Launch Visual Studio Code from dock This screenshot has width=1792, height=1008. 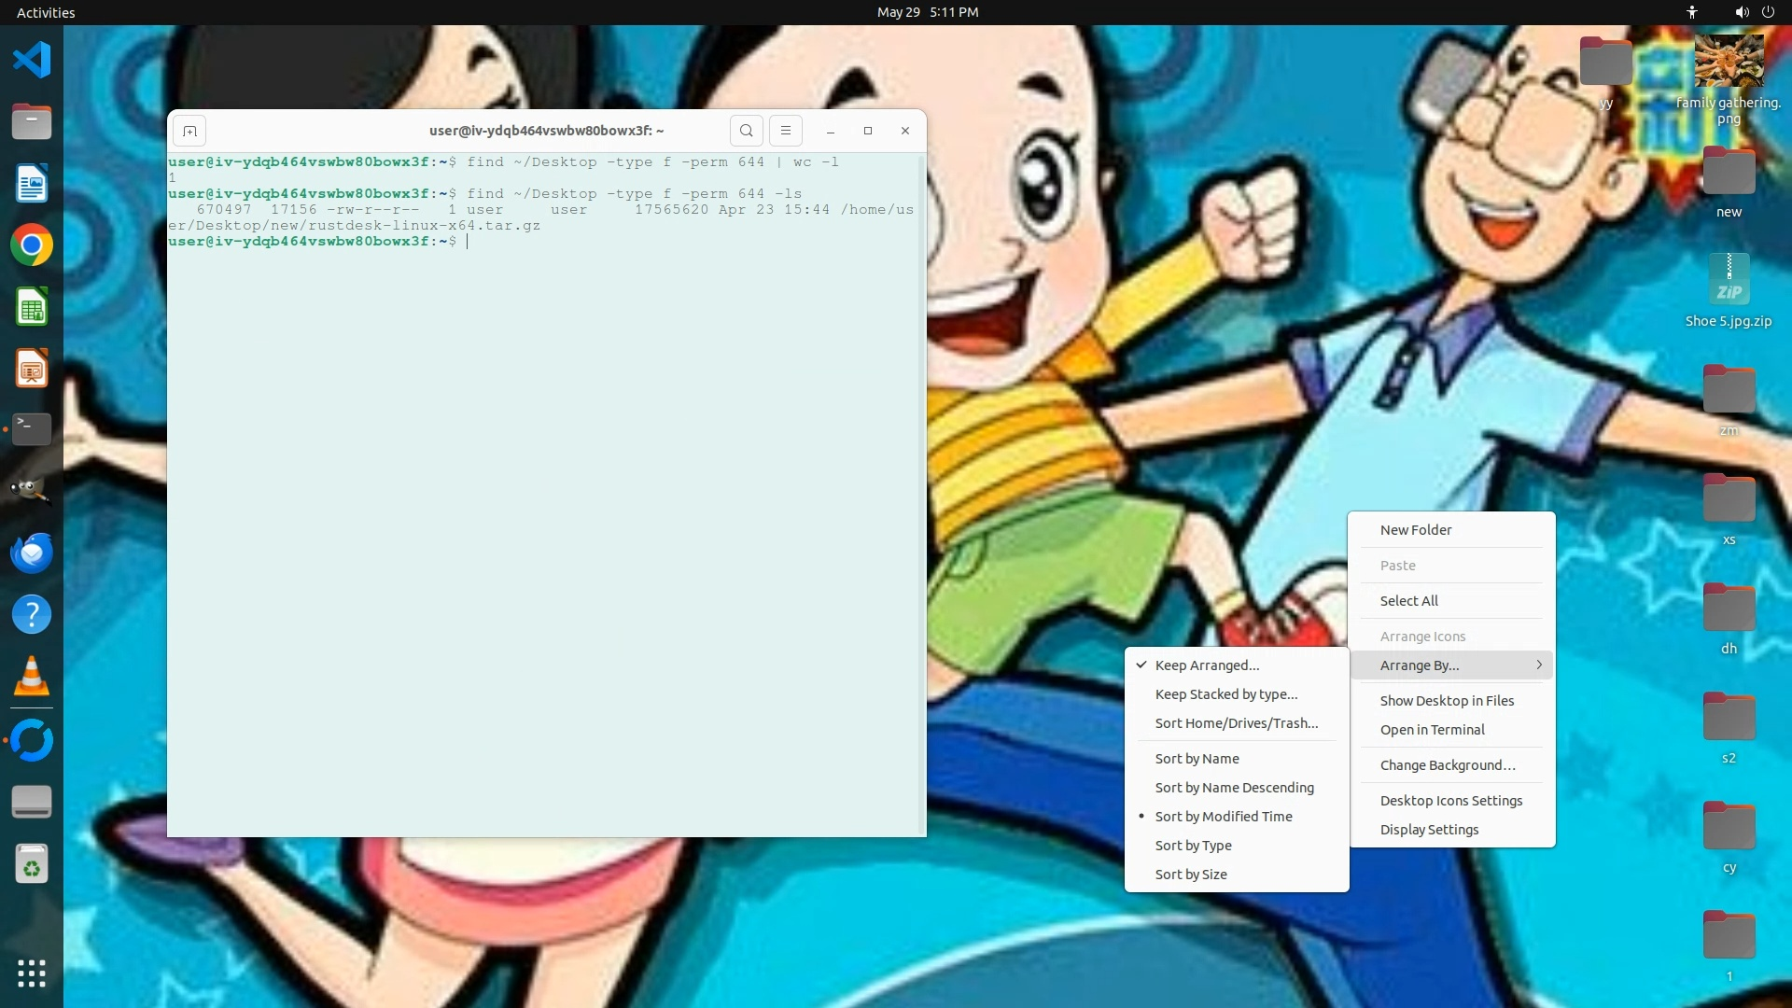[32, 60]
